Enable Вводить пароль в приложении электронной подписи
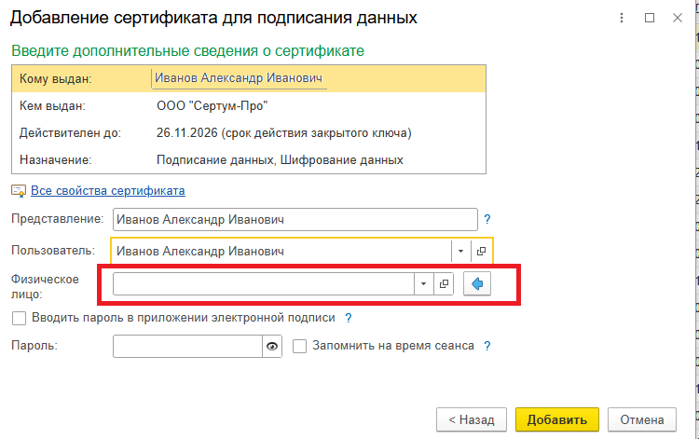Image resolution: width=699 pixels, height=439 pixels. coord(19,318)
